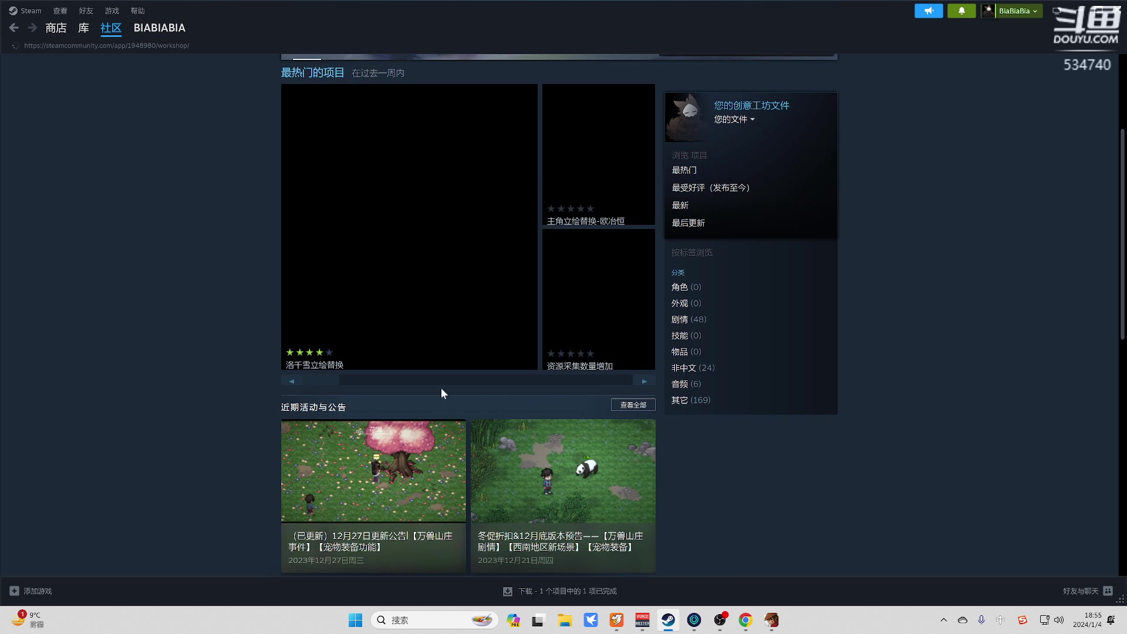Open the BIABIABIA profile tab
This screenshot has width=1127, height=634.
coord(159,28)
